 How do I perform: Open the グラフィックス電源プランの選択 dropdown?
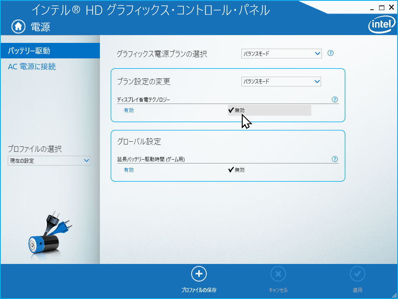(x=281, y=54)
